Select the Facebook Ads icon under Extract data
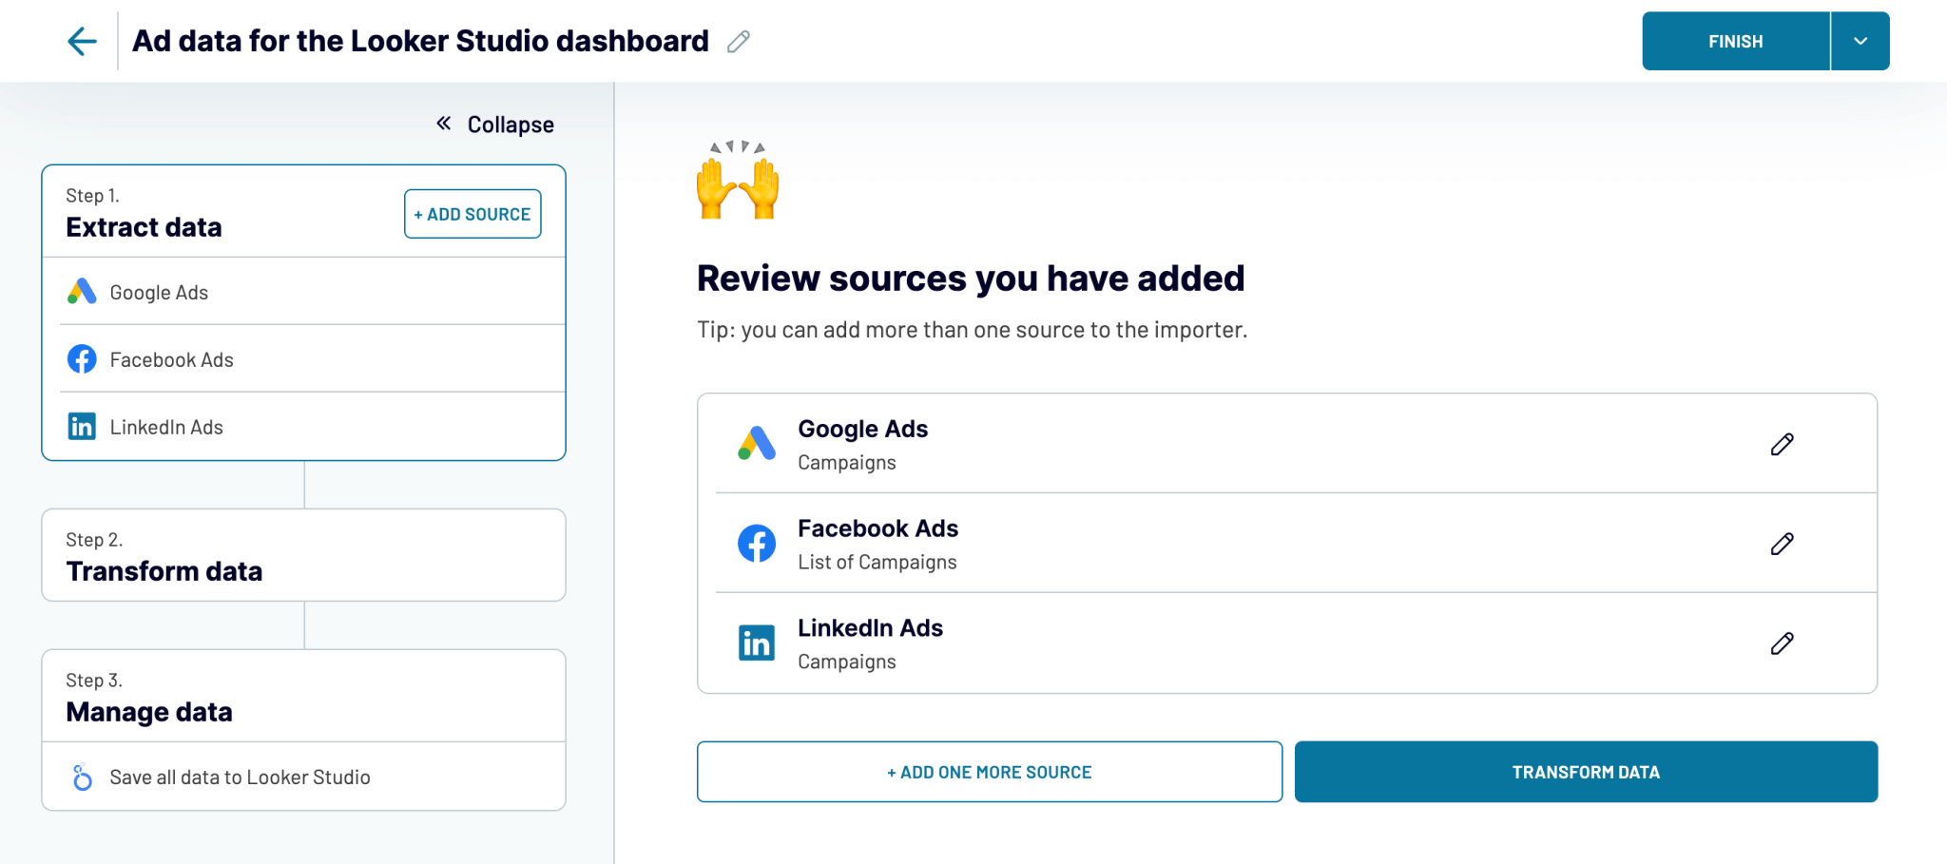1947x864 pixels. pyautogui.click(x=82, y=359)
